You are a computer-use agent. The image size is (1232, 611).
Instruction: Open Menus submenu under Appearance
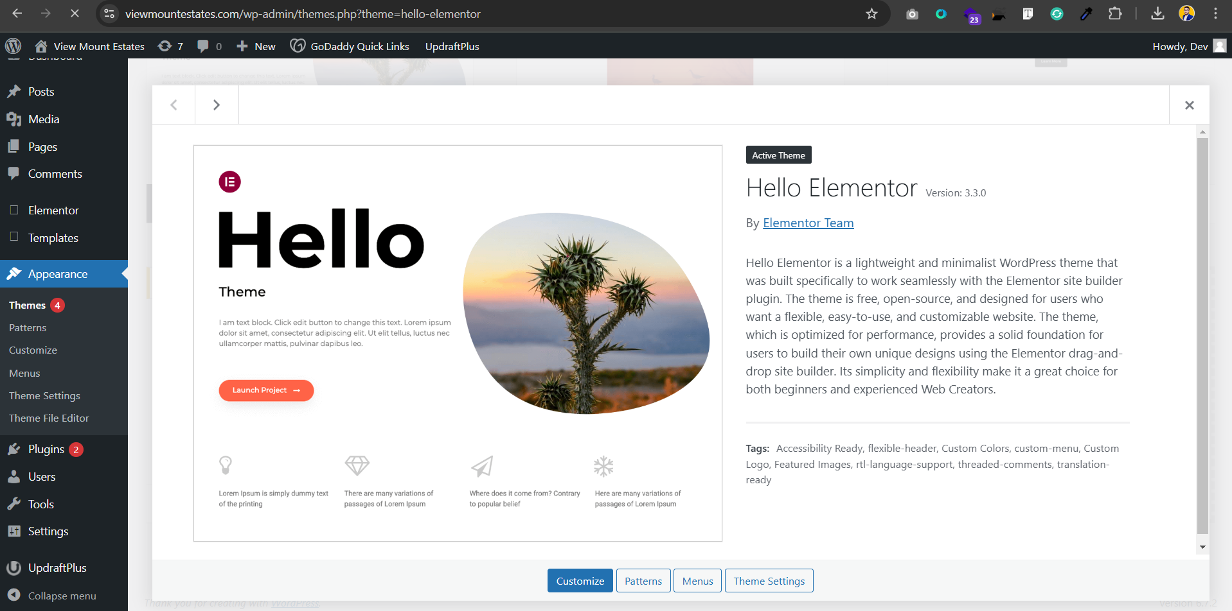[x=24, y=374]
